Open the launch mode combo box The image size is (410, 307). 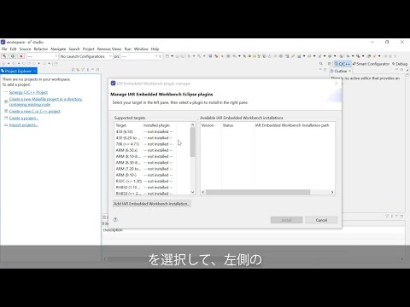tap(43, 56)
